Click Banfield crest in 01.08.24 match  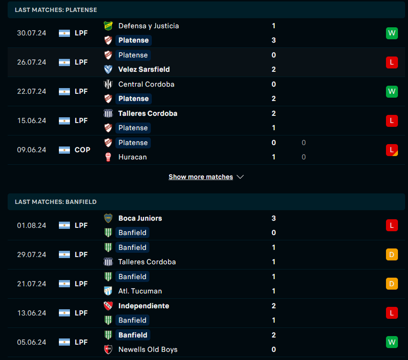pos(108,233)
